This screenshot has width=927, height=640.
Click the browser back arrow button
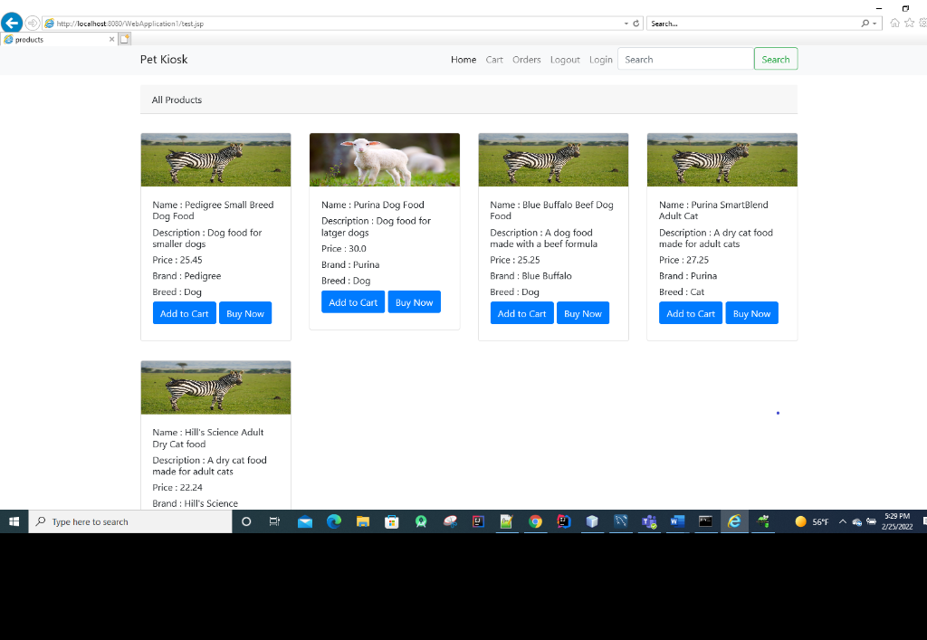(11, 23)
